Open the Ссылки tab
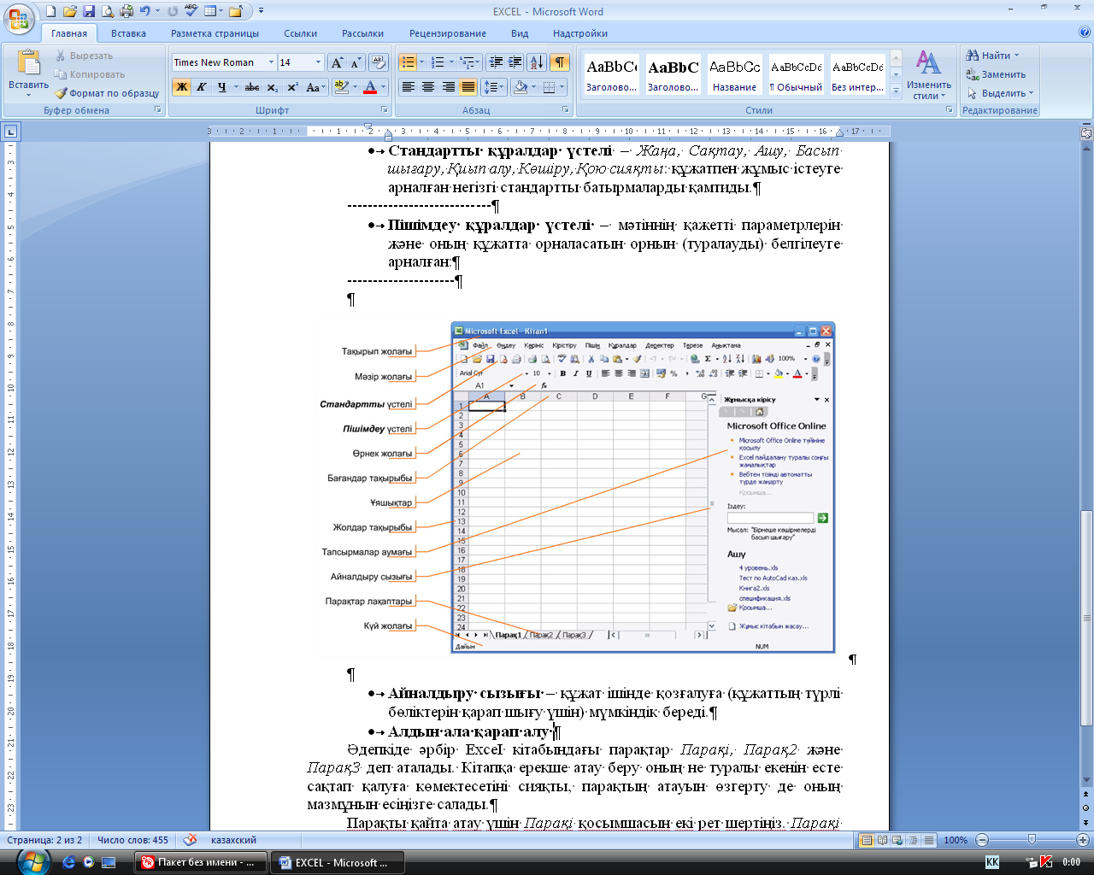The height and width of the screenshot is (875, 1094). coord(301,33)
